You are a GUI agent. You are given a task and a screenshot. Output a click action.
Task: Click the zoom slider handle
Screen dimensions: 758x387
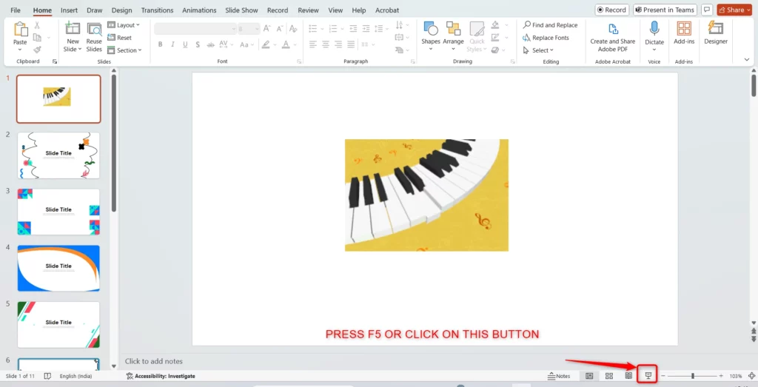pos(693,376)
